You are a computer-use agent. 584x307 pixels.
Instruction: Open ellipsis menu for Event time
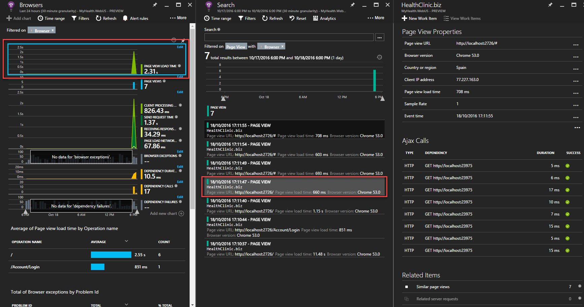tap(576, 118)
